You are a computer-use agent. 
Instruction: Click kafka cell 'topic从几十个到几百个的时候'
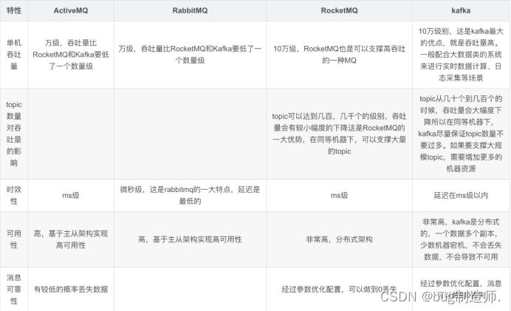pyautogui.click(x=461, y=134)
